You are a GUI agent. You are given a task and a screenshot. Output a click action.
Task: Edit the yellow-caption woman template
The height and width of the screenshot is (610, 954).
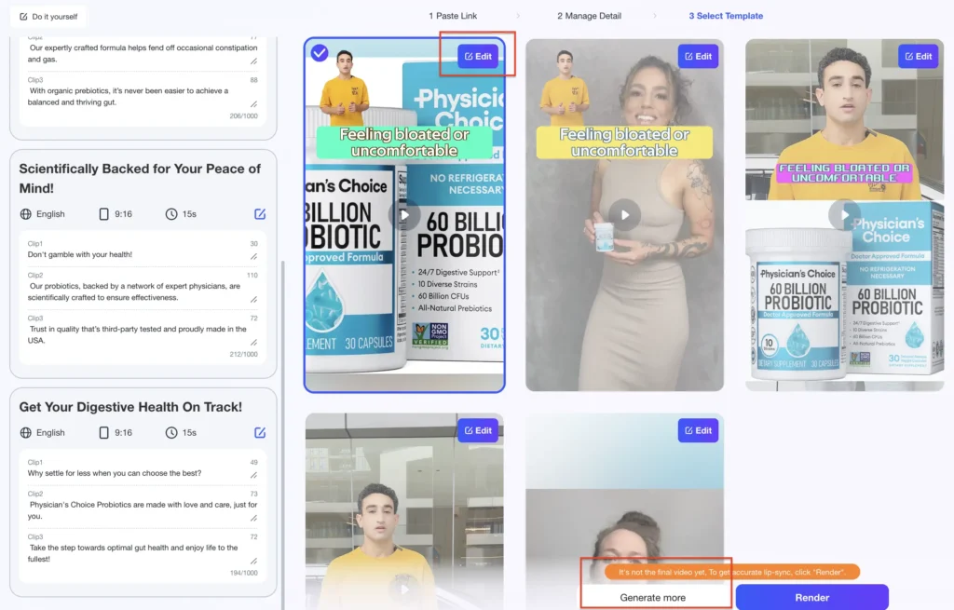[699, 56]
